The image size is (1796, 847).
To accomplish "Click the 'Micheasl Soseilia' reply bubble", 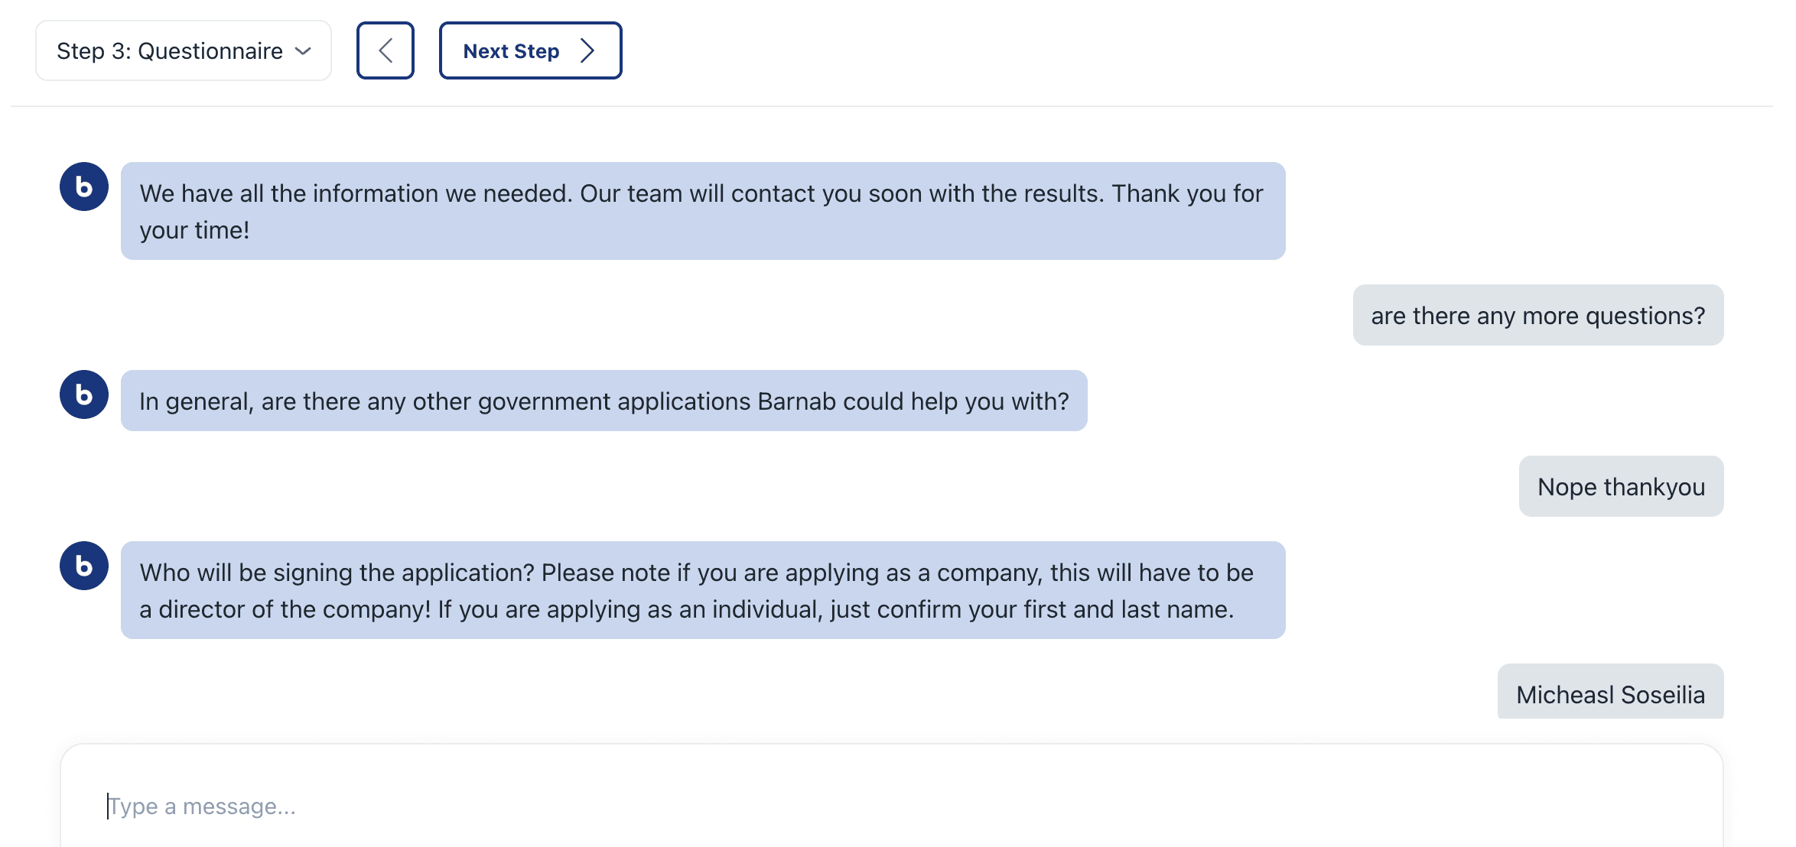I will (x=1611, y=693).
